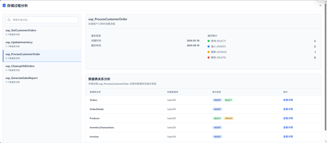Click the UPDATE badge in Products row
Screen dimensions: 327x143
[x=229, y=118]
